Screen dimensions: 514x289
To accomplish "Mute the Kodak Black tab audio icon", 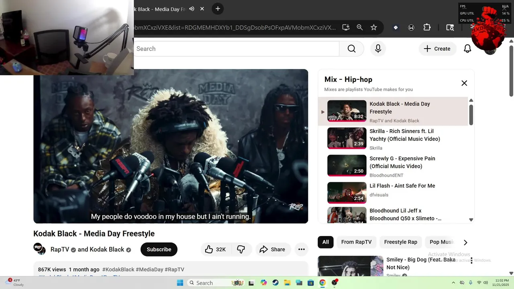I will click(x=192, y=9).
